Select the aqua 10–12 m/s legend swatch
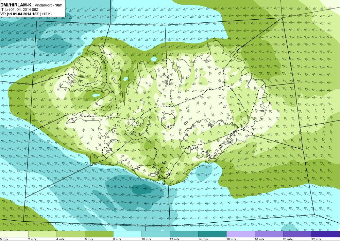Viewport: 340px width, 241px height. click(x=156, y=234)
